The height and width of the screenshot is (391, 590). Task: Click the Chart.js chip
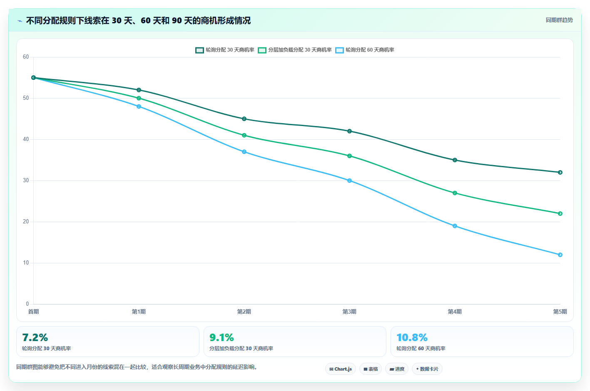click(x=341, y=369)
